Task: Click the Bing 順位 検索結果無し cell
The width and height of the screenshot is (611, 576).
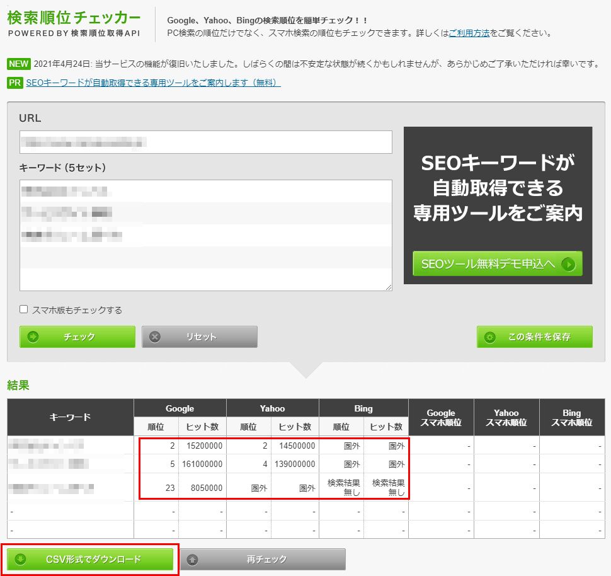Action: pos(342,488)
